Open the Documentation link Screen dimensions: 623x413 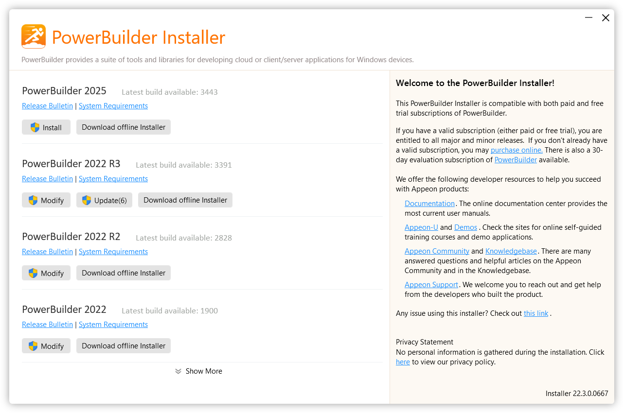(x=429, y=204)
